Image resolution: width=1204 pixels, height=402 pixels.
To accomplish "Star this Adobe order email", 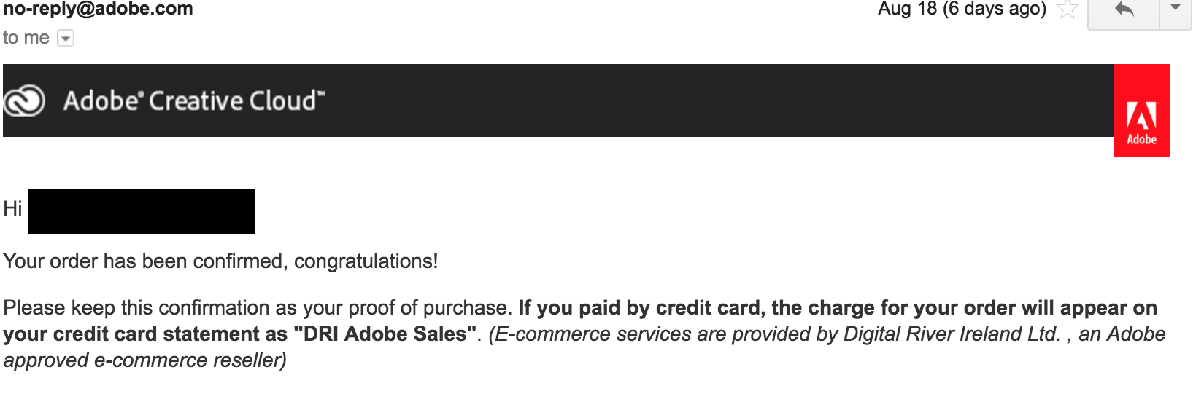I will (1068, 9).
